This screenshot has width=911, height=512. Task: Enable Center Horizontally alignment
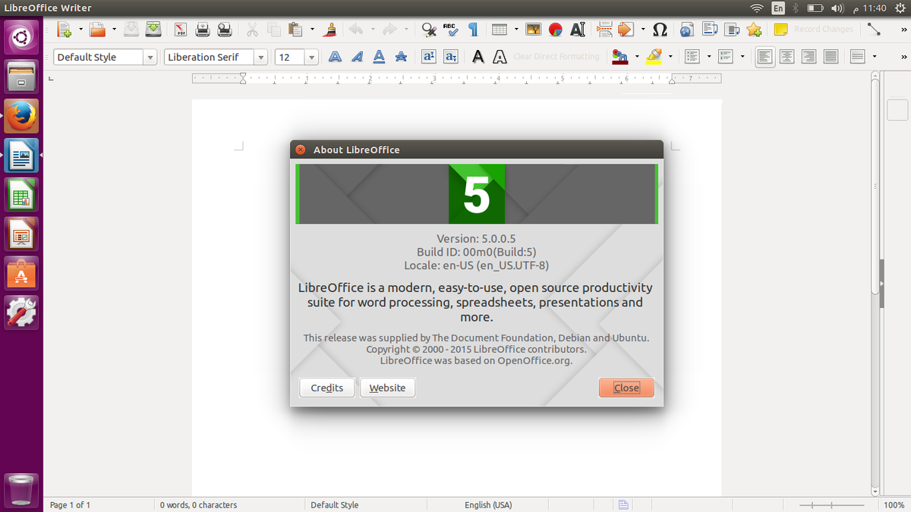click(x=787, y=57)
